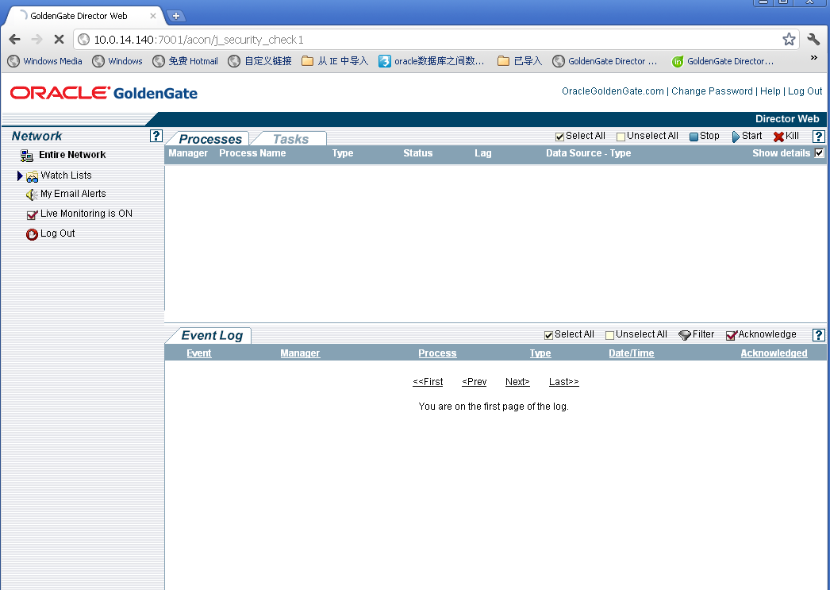Click the Entire Network computers icon
Viewport: 830px width, 590px height.
pyautogui.click(x=26, y=155)
